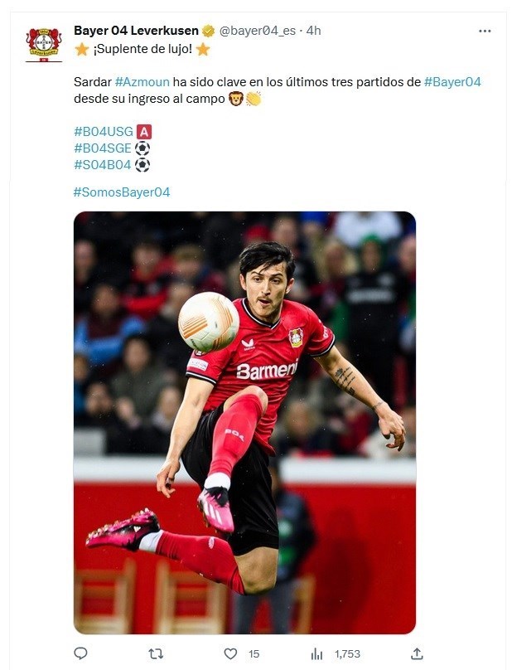Open the player photo attached to tweet
Viewport: 512px width, 670px height.
point(244,422)
